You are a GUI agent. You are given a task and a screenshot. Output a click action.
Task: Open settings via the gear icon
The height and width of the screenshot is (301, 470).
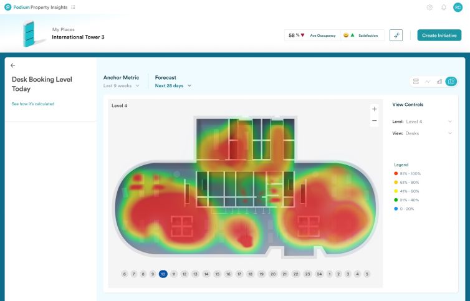pyautogui.click(x=429, y=7)
